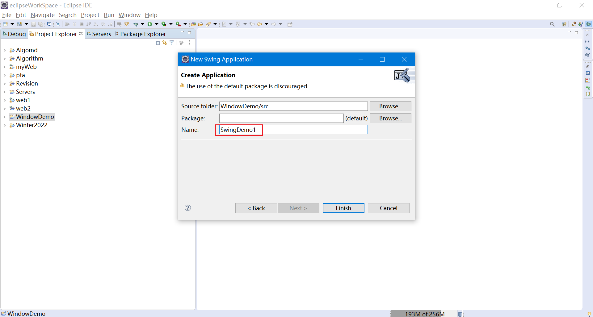593x317 pixels.
Task: Open the Variables view in the right trim
Action: 588,41
